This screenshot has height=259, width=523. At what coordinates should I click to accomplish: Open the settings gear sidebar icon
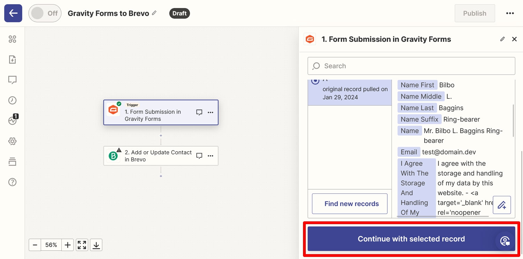point(12,141)
